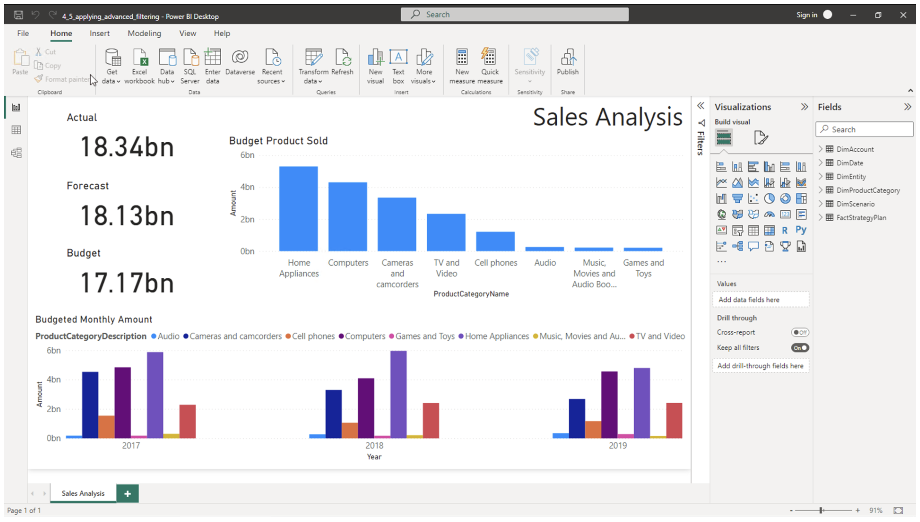Collapse the ribbon with up arrow
Viewport: 920px width, 522px height.
(910, 91)
